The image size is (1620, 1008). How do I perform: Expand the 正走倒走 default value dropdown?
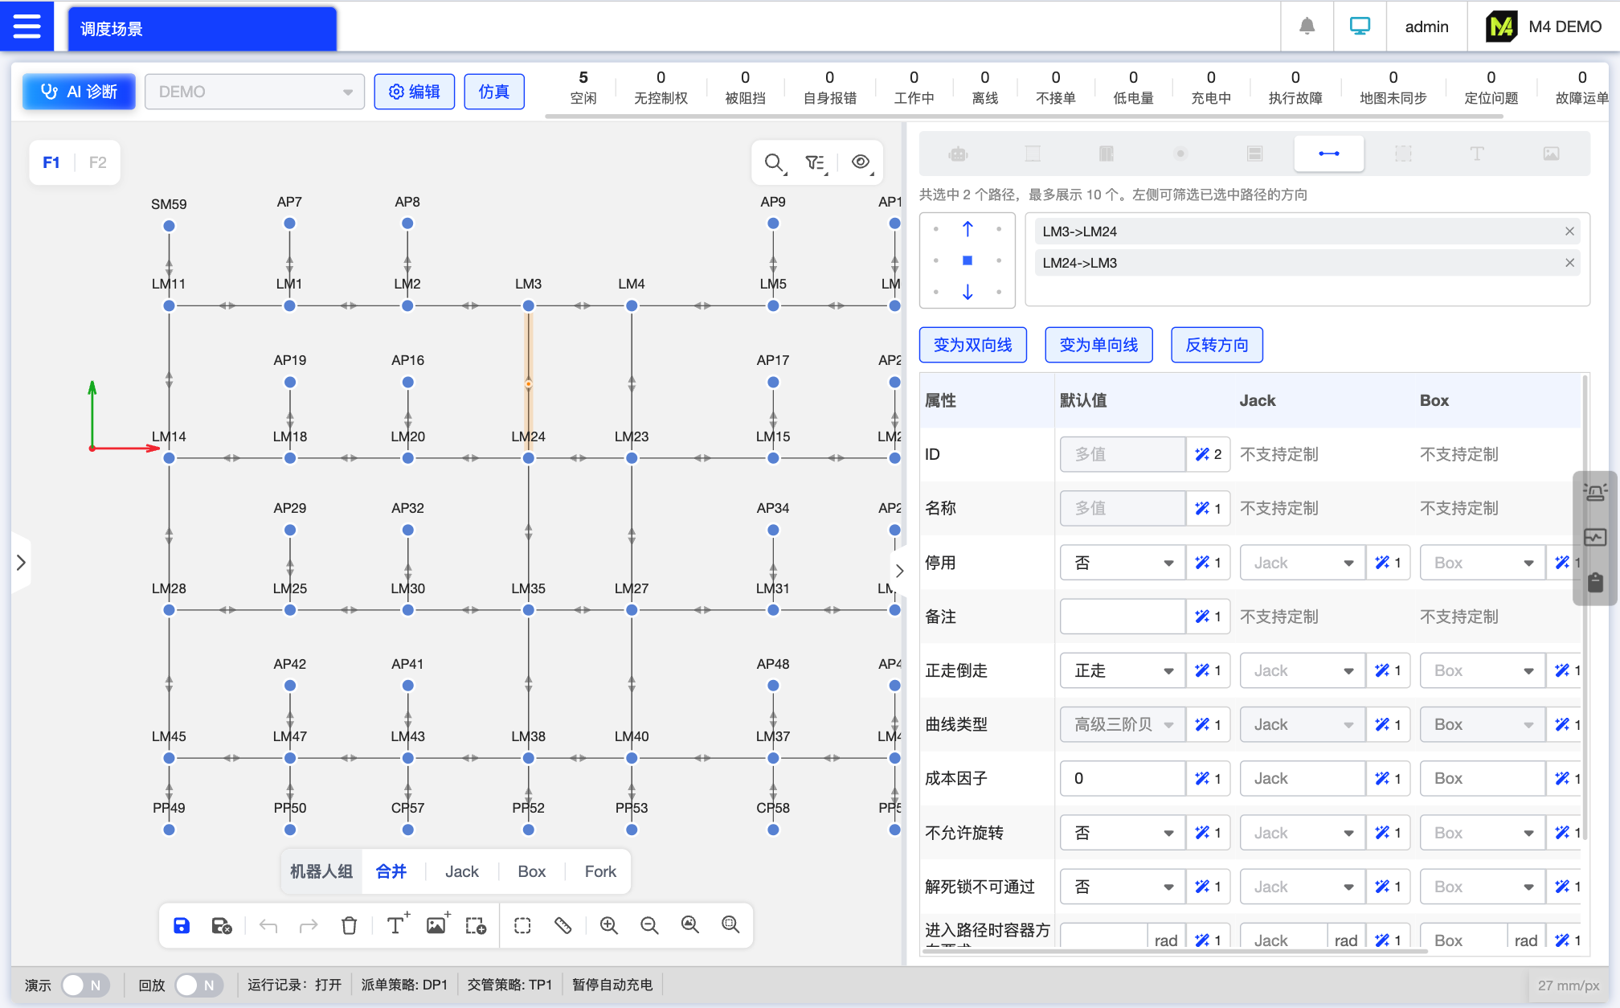click(1122, 670)
